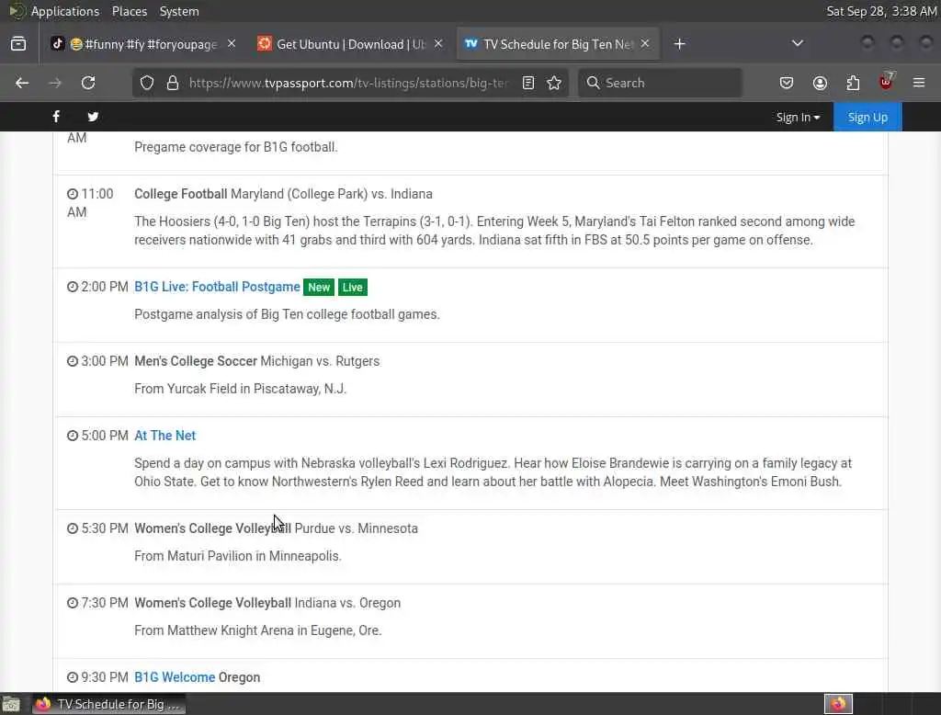Close the TikTok #funny tab
Screen dimensions: 941x715
[232, 44]
